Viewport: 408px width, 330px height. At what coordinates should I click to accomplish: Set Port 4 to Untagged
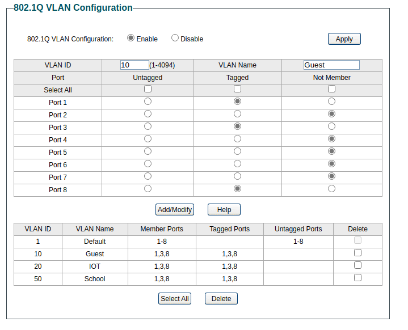pyautogui.click(x=148, y=139)
